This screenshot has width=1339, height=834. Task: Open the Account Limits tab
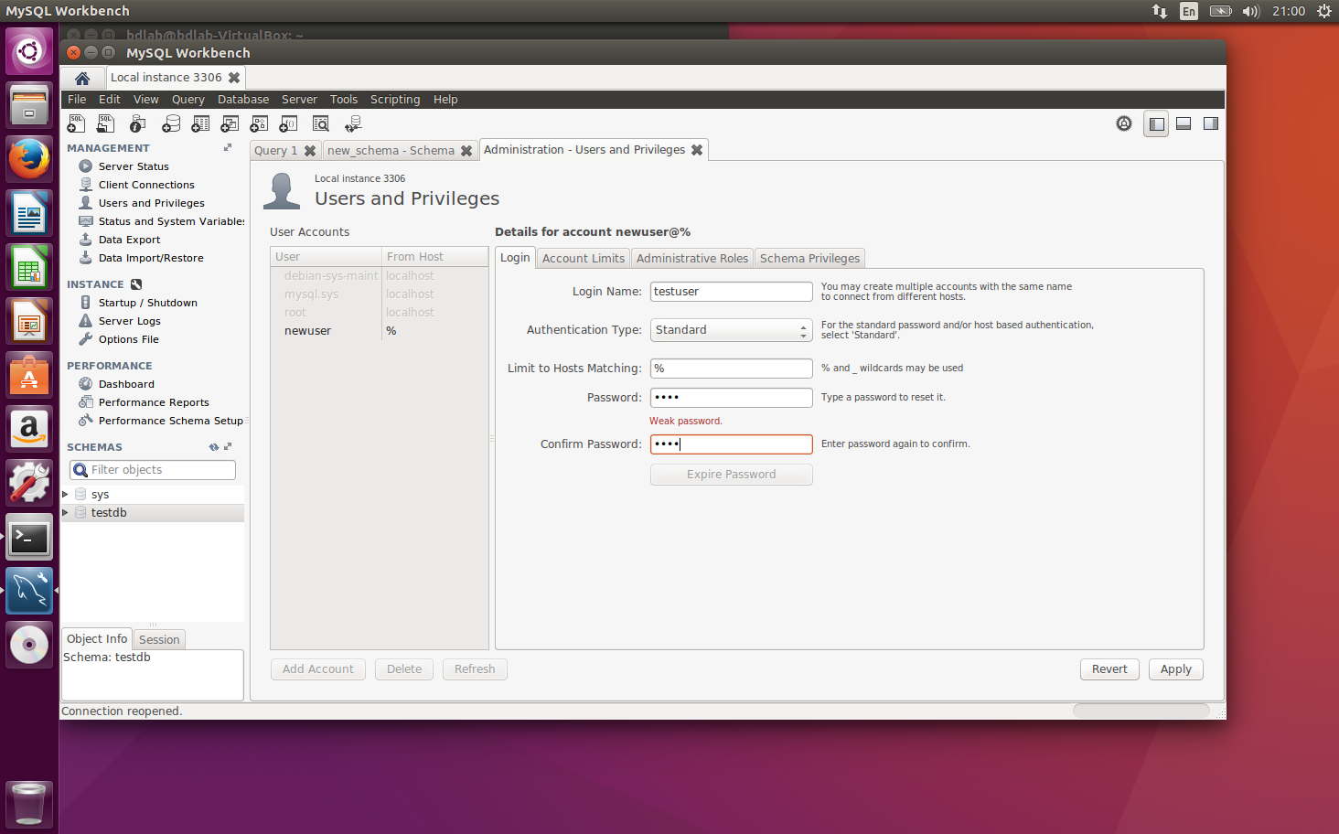click(584, 259)
